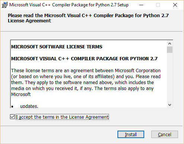Click the setup installer icon in title bar
Image resolution: width=184 pixels, height=144 pixels.
coord(4,5)
